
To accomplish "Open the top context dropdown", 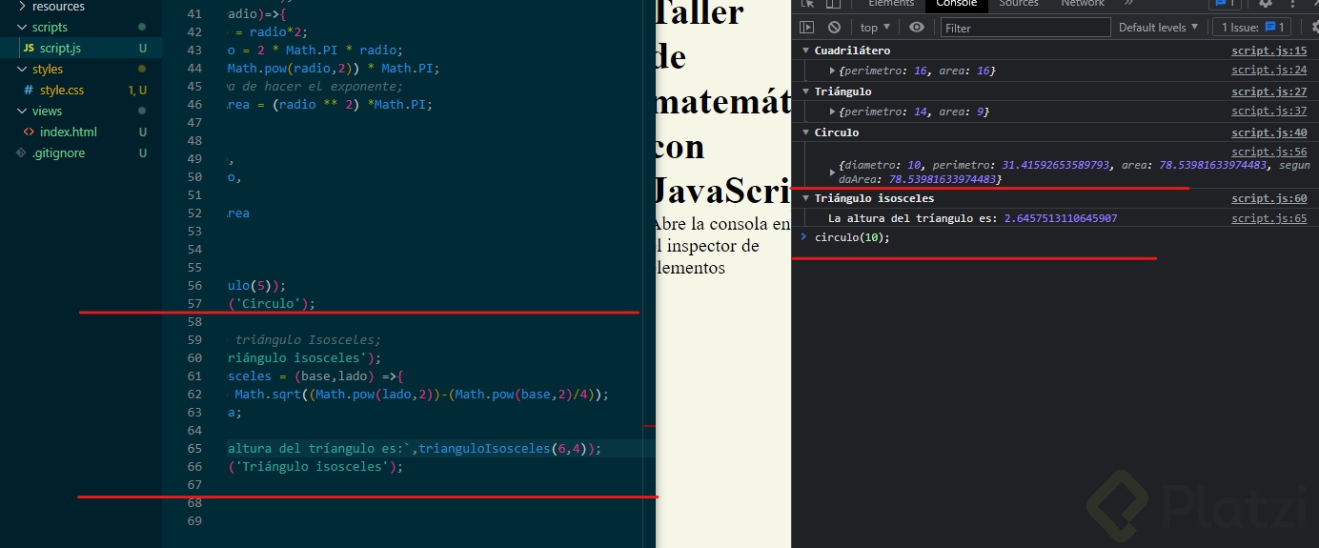I will [875, 28].
